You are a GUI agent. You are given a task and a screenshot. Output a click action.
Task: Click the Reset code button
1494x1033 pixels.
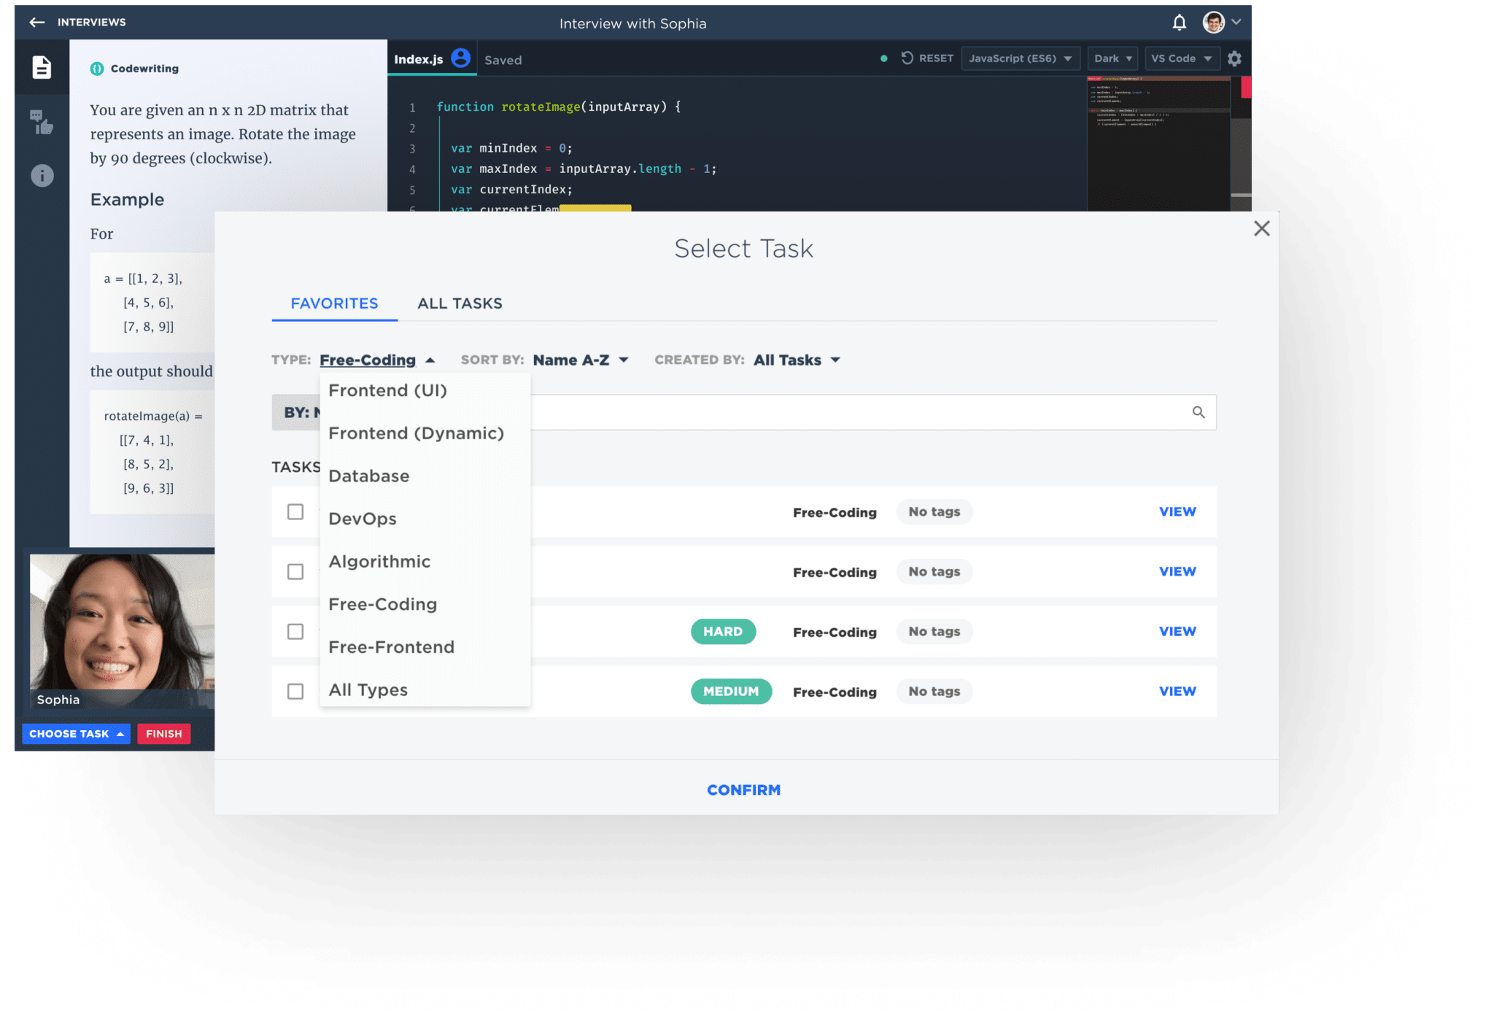[927, 58]
